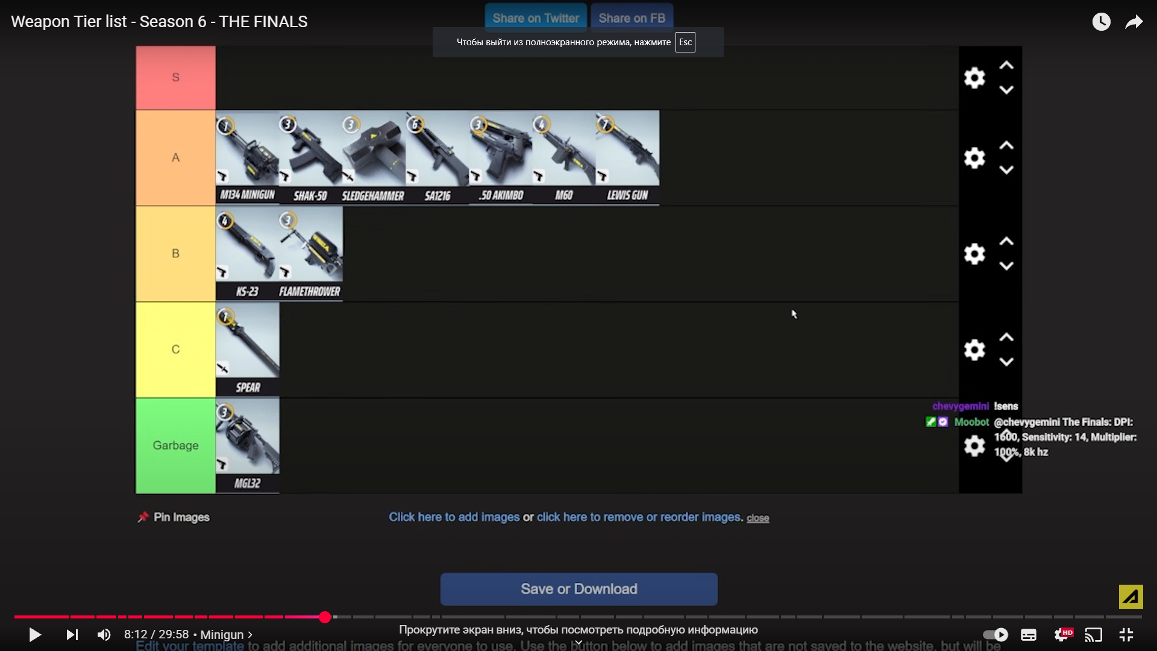Click the orange A tier label
1157x651 pixels.
(x=175, y=158)
